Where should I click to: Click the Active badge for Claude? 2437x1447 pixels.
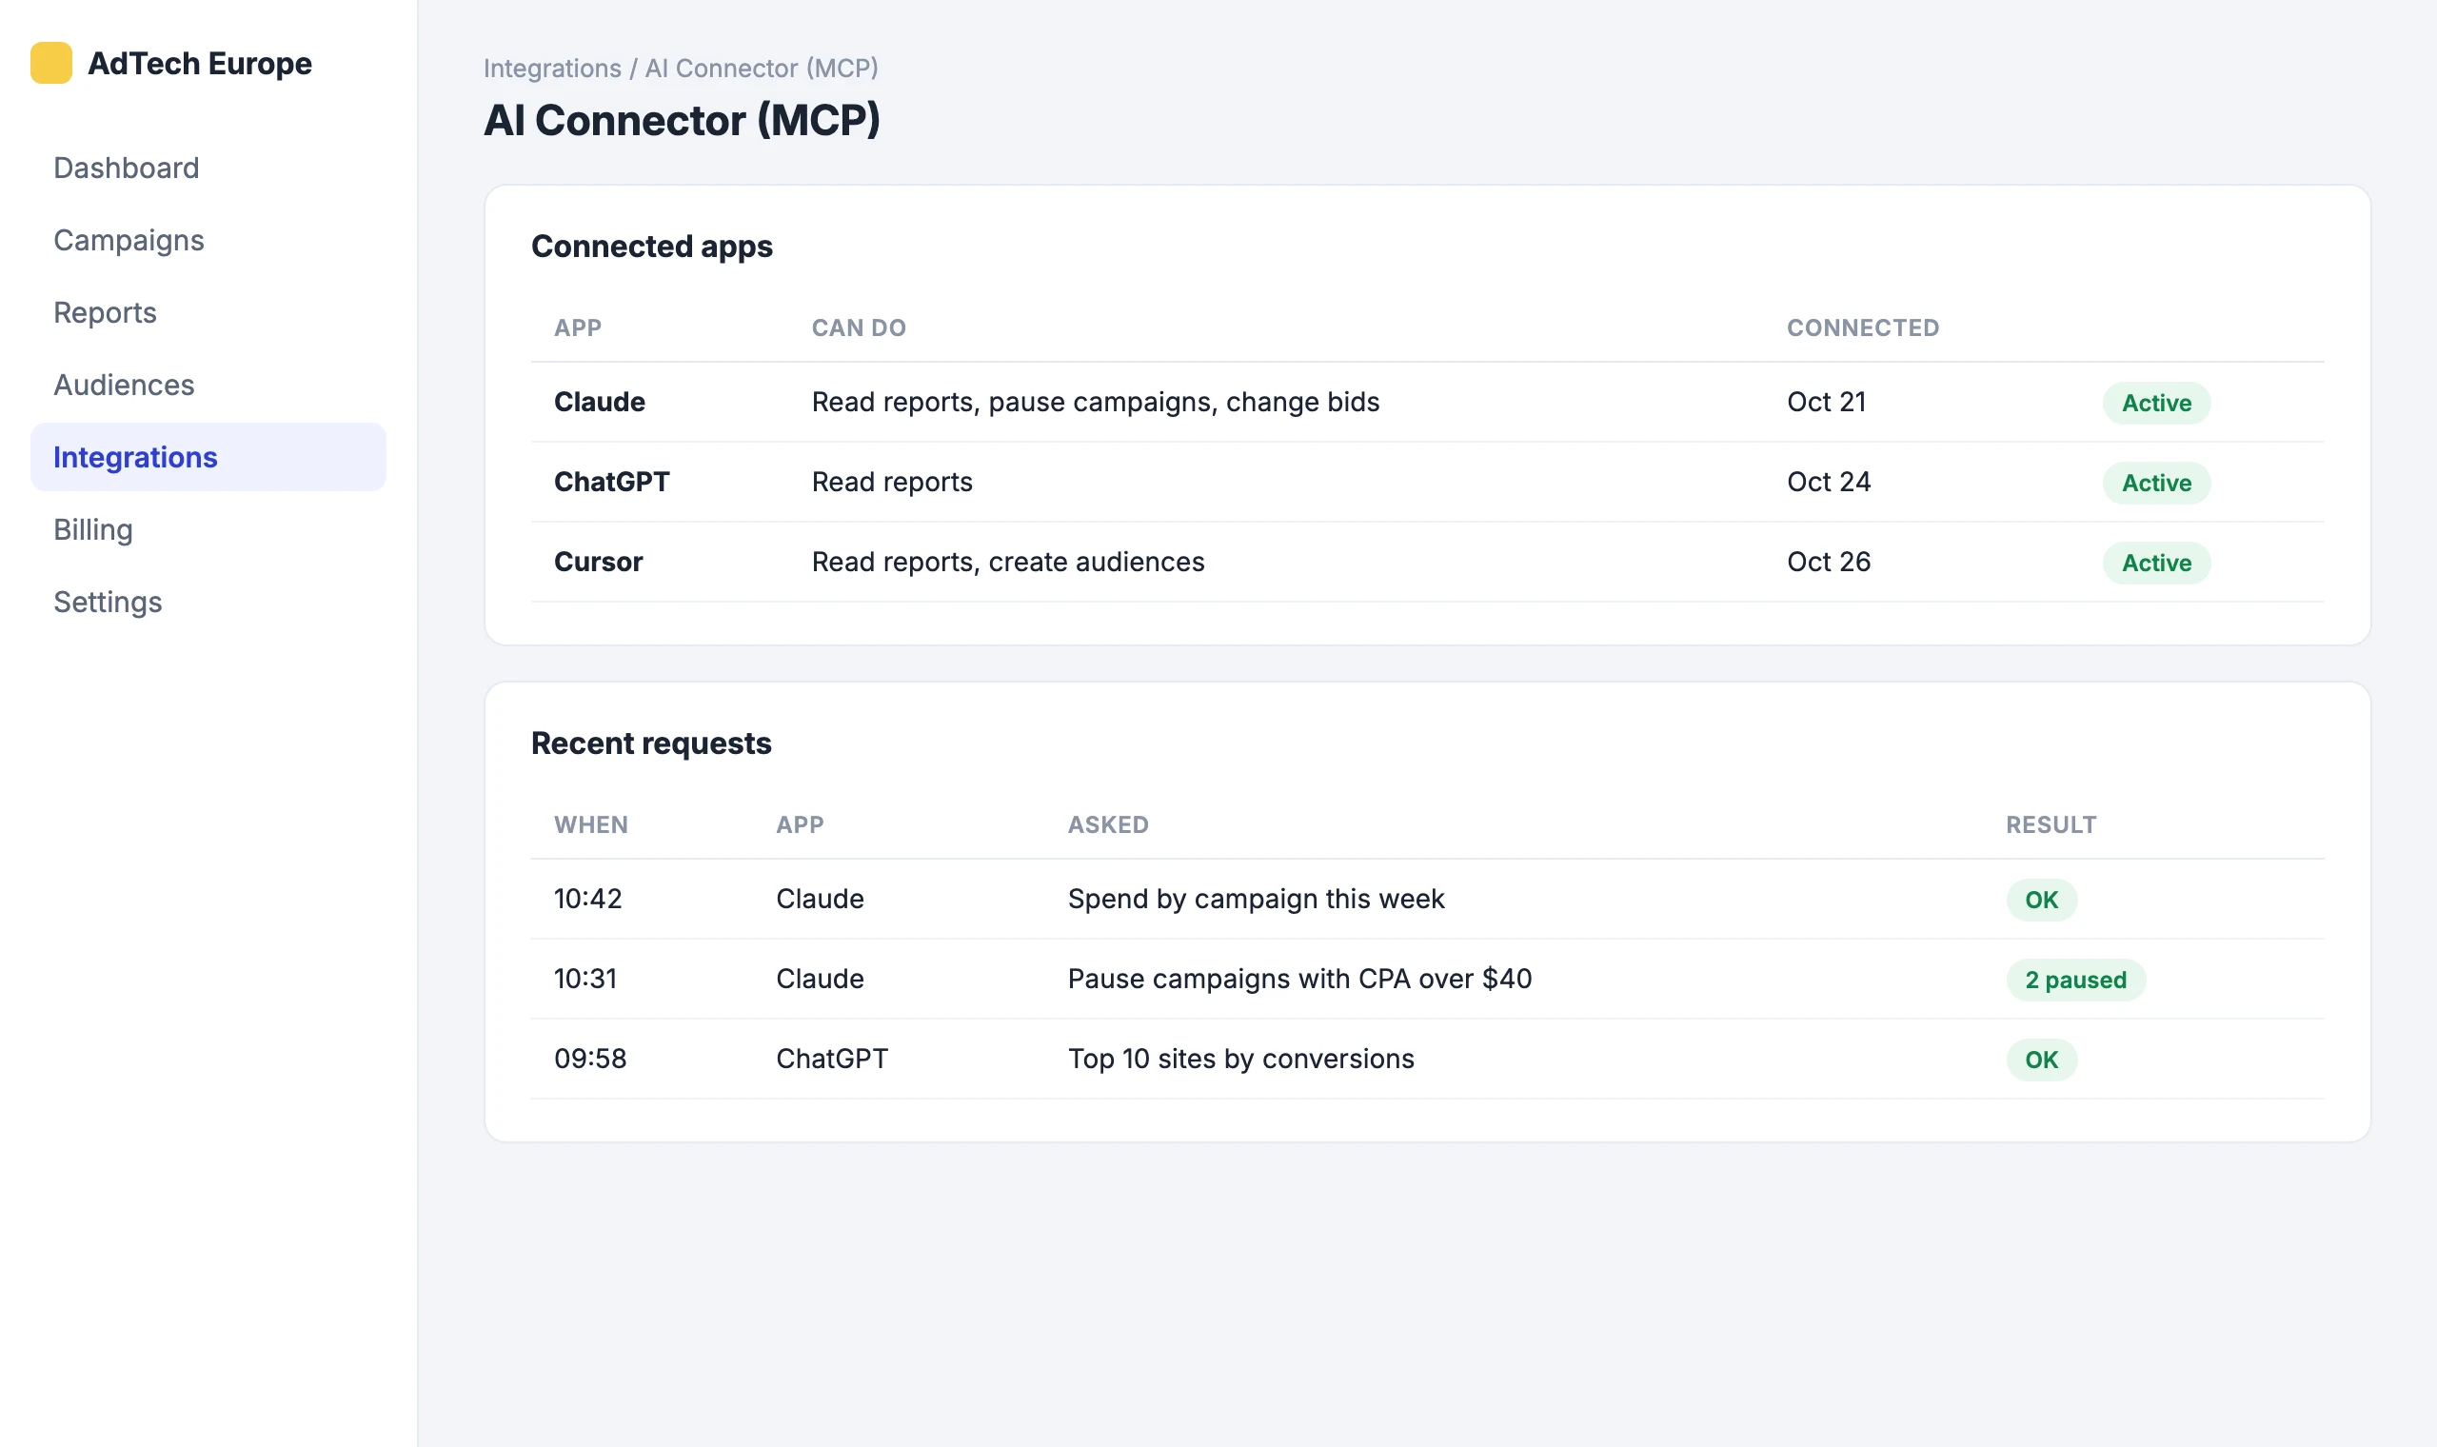coord(2156,403)
